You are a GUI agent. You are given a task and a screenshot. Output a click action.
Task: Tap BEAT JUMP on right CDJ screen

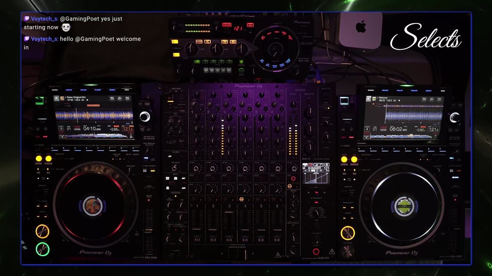(439, 99)
